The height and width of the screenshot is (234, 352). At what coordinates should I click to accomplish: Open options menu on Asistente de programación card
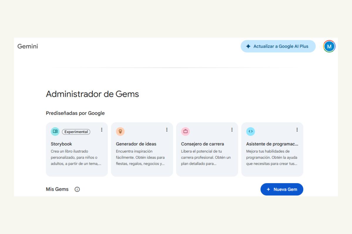click(297, 130)
